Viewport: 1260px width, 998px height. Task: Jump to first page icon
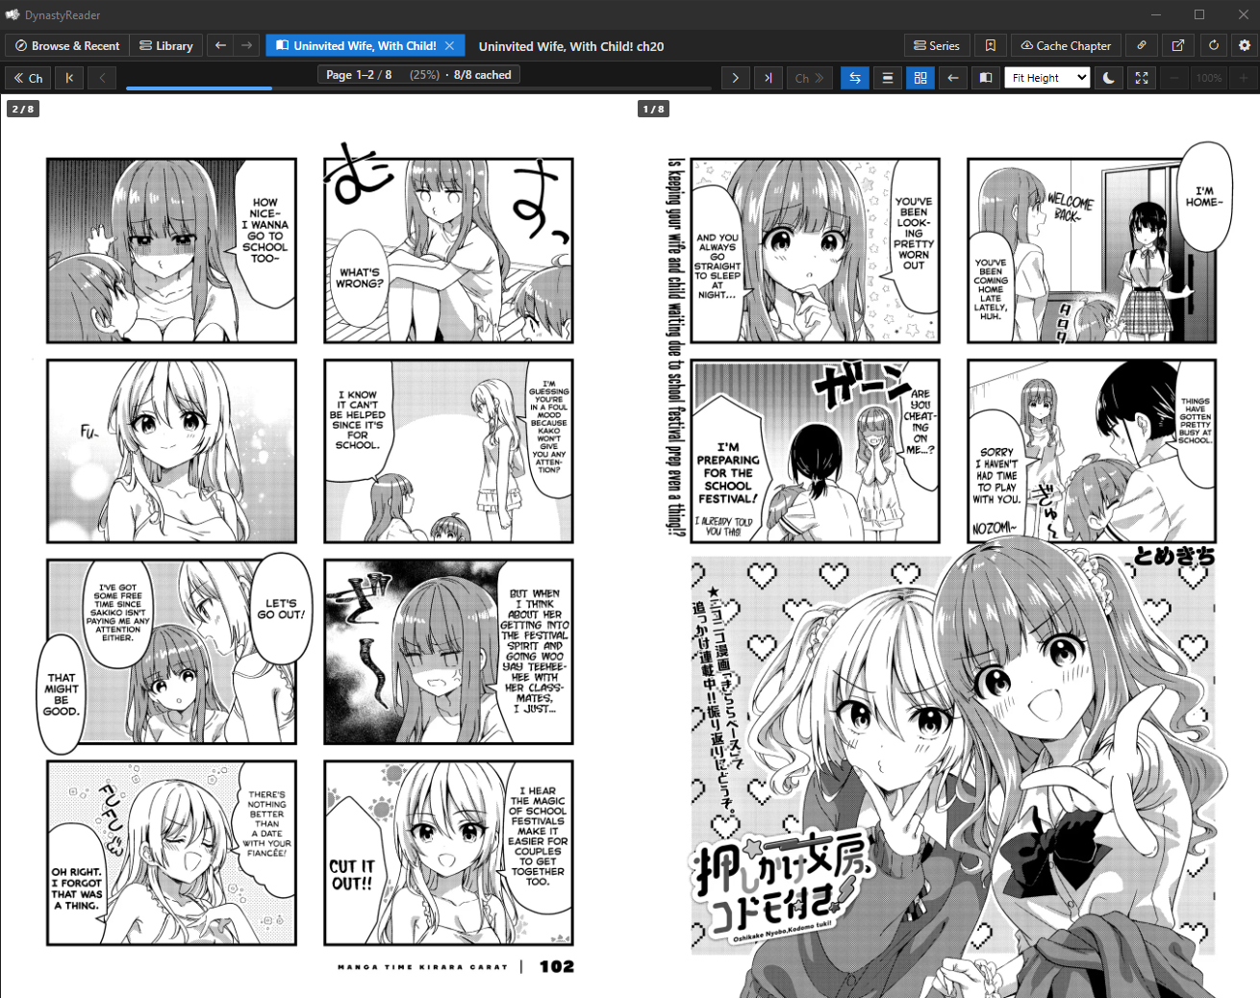pyautogui.click(x=69, y=78)
